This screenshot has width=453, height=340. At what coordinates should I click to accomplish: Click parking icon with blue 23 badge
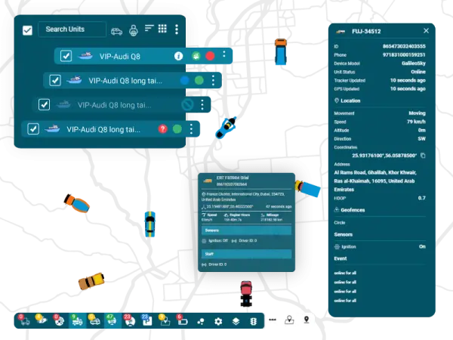(x=147, y=320)
